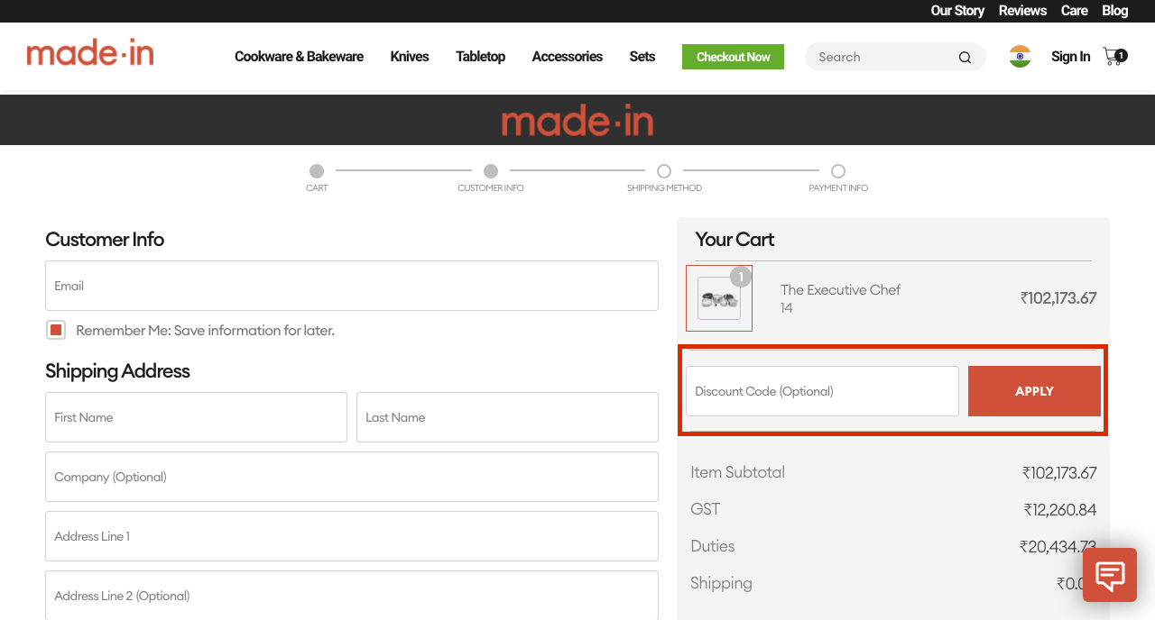Image resolution: width=1155 pixels, height=620 pixels.
Task: Apply the discount code
Action: (x=1034, y=391)
